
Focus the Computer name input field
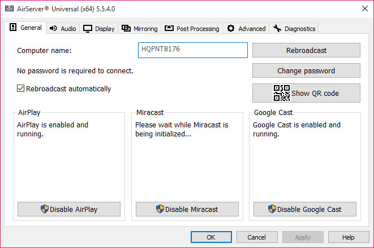point(193,50)
